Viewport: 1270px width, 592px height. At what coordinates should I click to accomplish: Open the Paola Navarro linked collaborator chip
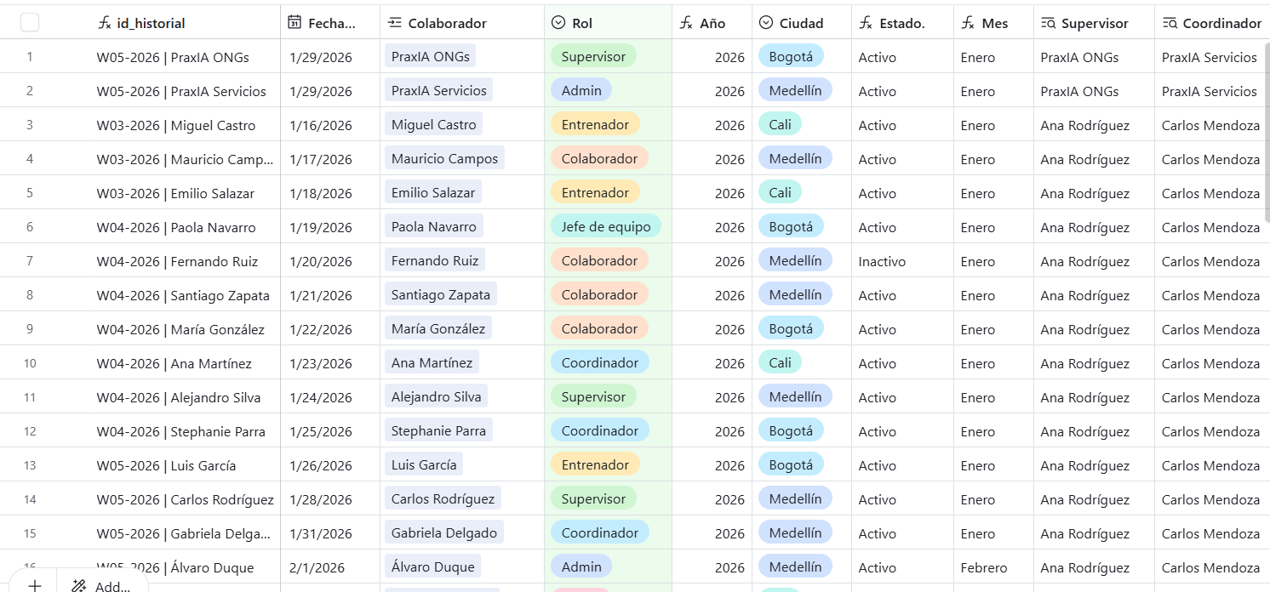click(x=433, y=227)
